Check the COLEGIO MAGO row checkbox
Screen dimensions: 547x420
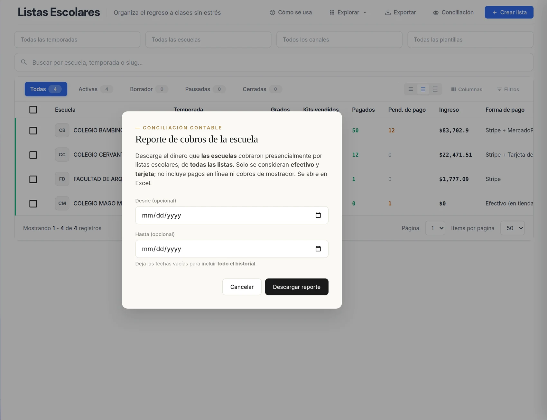coord(33,204)
